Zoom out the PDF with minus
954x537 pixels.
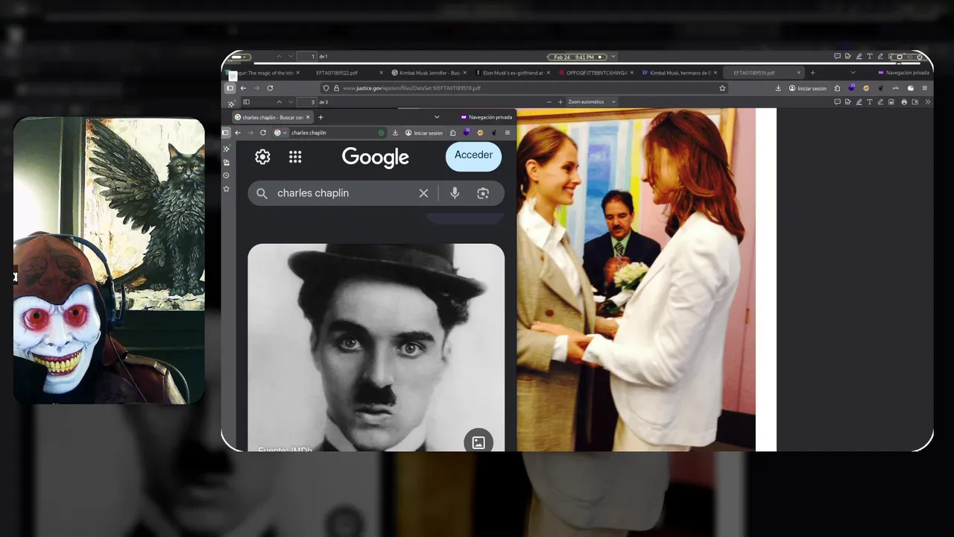(549, 101)
